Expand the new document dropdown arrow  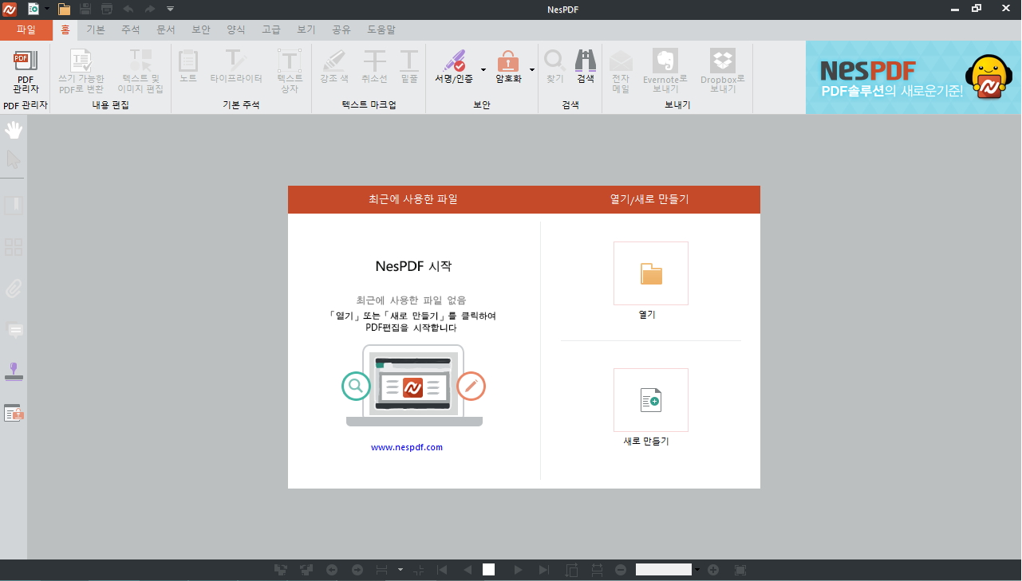click(x=47, y=9)
